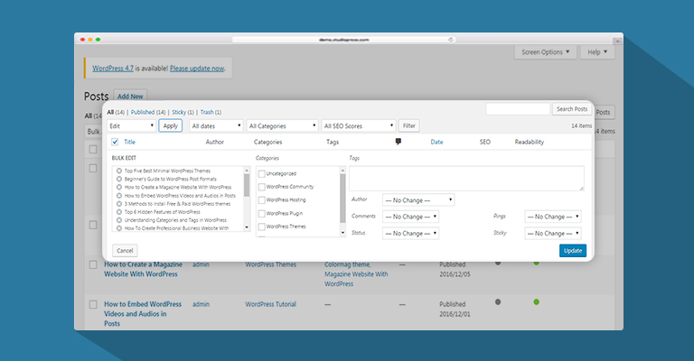694x361 pixels.
Task: Click Add New next to Posts heading
Action: [x=130, y=97]
